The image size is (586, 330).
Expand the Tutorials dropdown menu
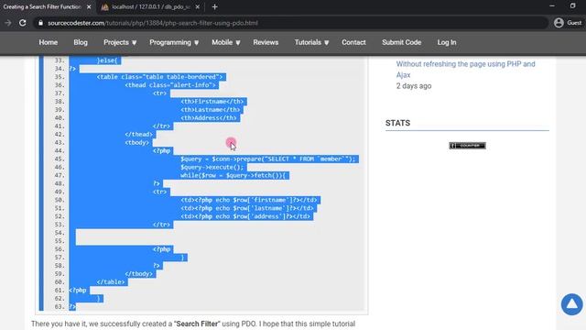[311, 42]
